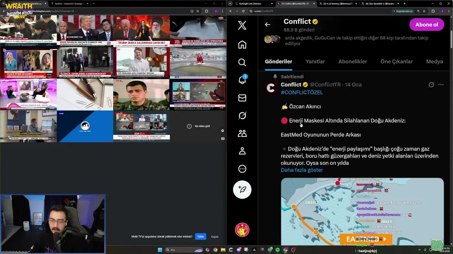This screenshot has height=254, width=453.
Task: Expand post with Daha fazla göster
Action: tap(302, 170)
